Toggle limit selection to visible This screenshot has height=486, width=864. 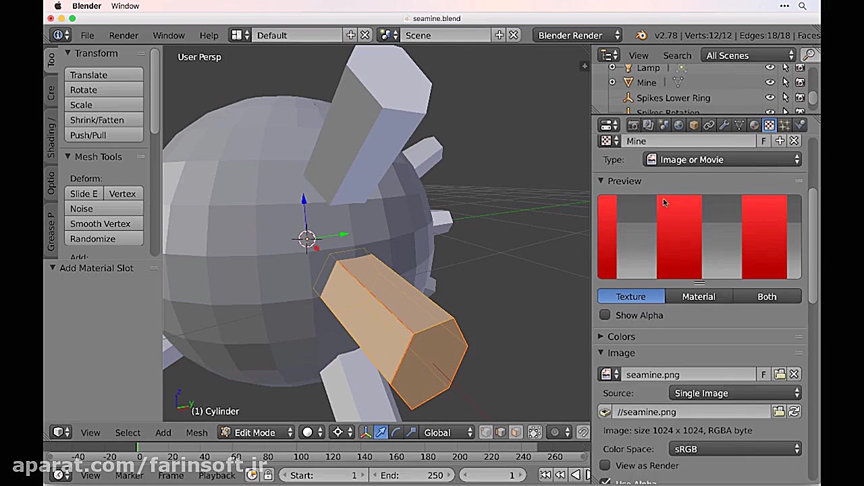coord(535,433)
